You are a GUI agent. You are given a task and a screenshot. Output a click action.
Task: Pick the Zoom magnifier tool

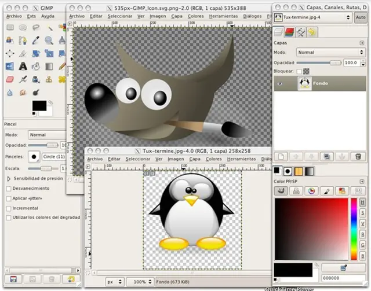click(x=49, y=40)
